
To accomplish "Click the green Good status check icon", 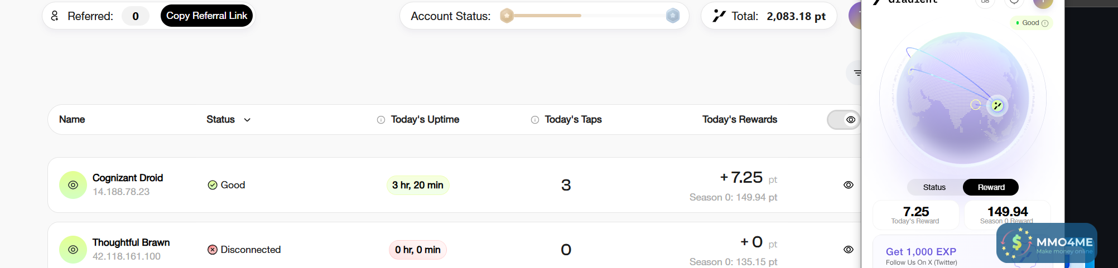I will tap(213, 185).
